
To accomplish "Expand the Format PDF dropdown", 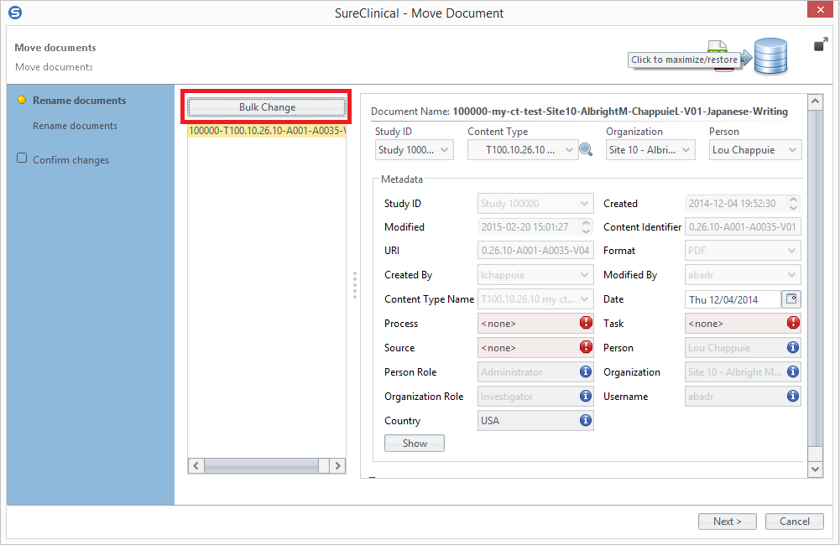I will coord(743,251).
